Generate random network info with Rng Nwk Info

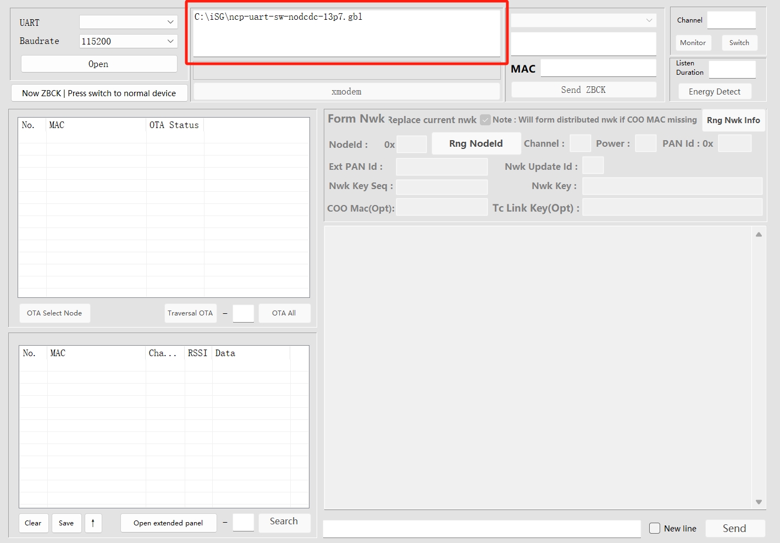(733, 120)
